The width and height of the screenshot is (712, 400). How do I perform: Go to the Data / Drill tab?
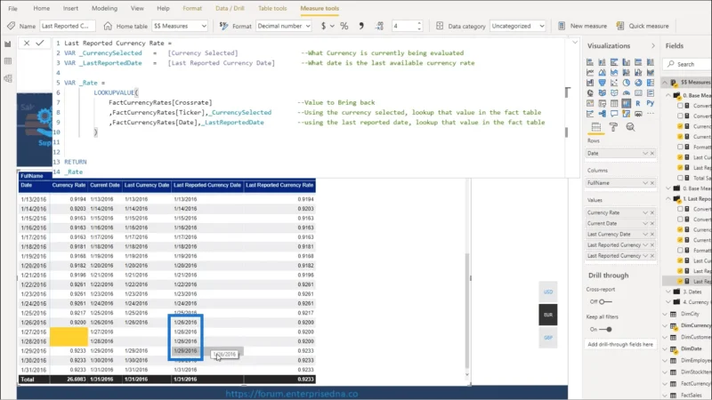coord(230,8)
